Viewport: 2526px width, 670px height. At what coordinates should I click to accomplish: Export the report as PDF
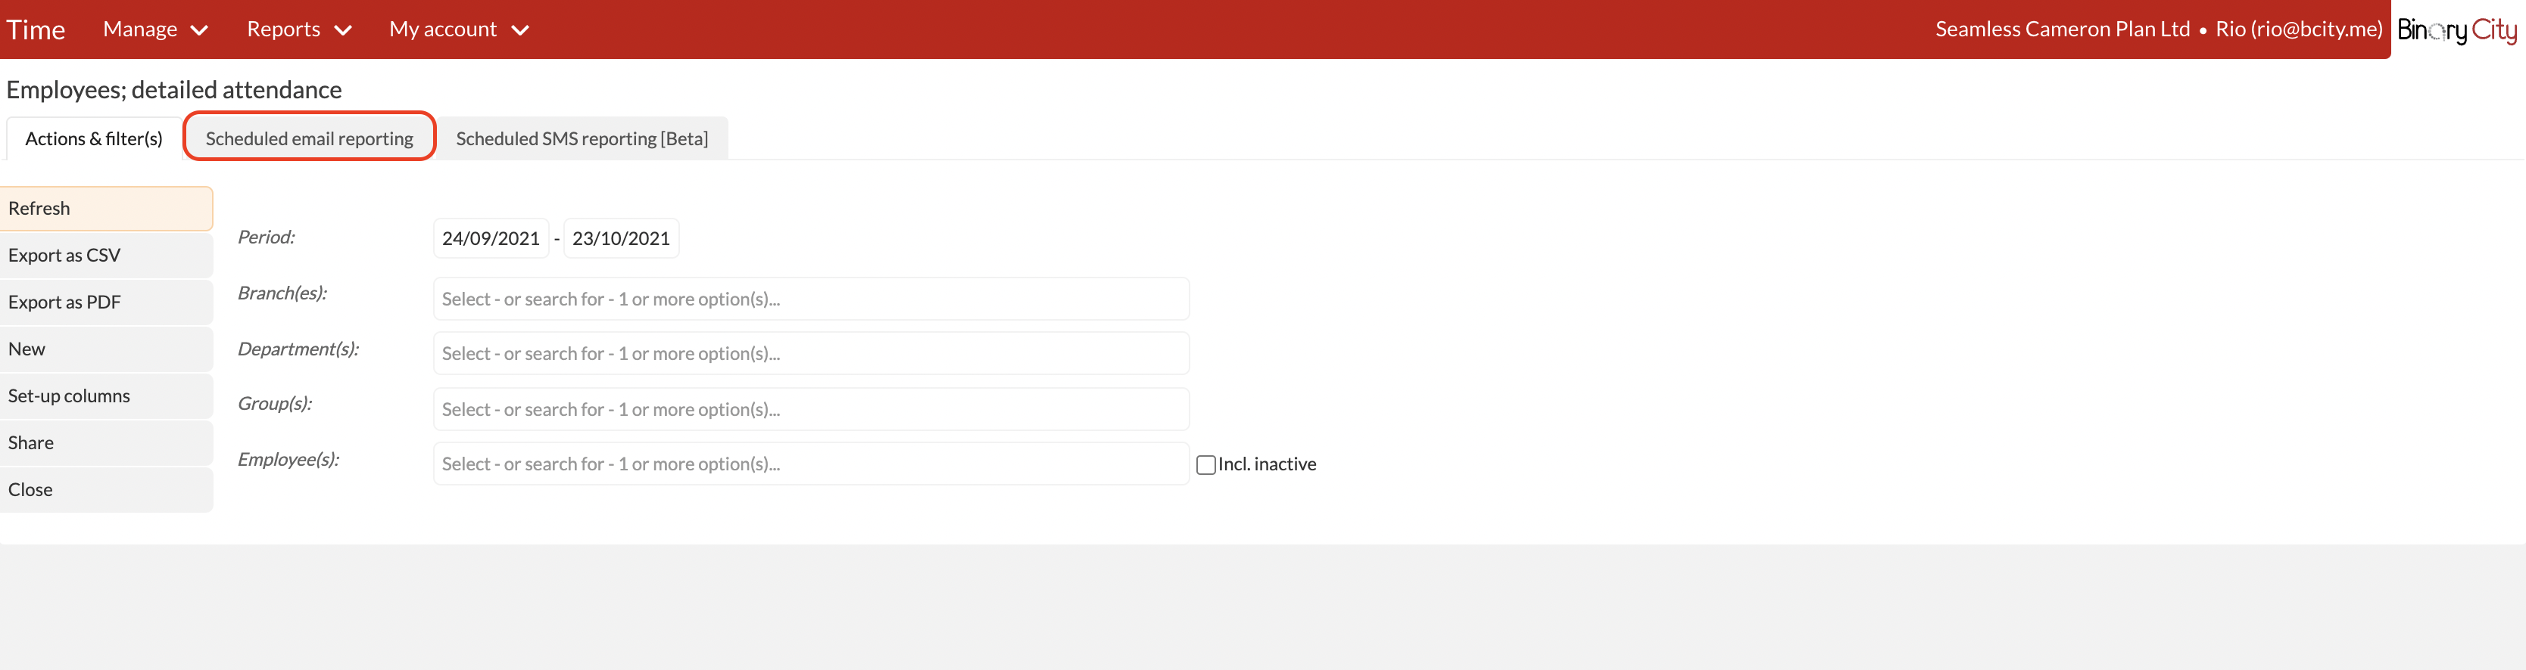pyautogui.click(x=106, y=302)
